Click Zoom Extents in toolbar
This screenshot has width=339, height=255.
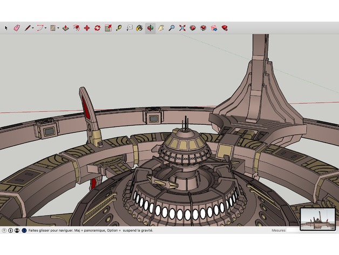(182, 28)
